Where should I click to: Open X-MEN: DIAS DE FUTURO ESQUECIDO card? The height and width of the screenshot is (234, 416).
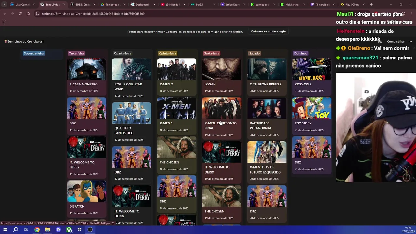tap(267, 162)
